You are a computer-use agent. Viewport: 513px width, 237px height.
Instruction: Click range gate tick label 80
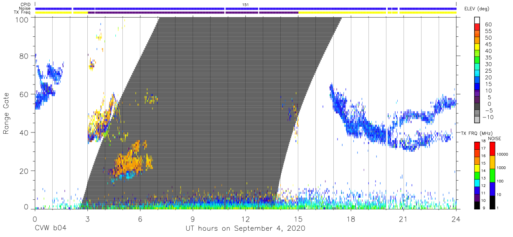click(x=24, y=56)
